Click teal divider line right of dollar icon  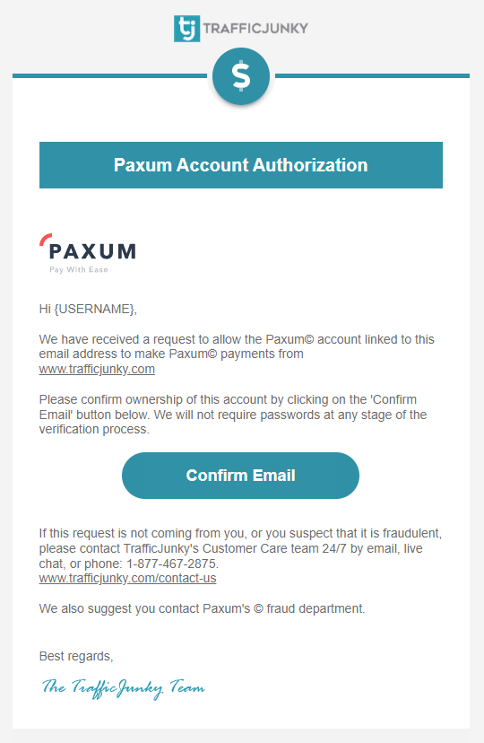372,75
